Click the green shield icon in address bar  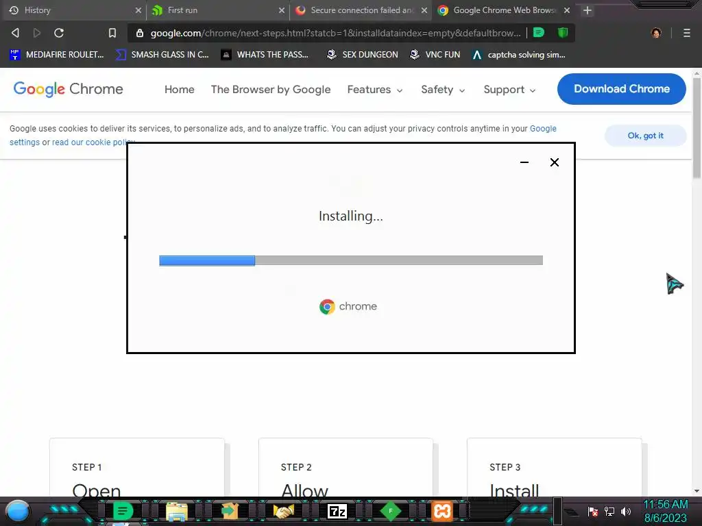(563, 33)
